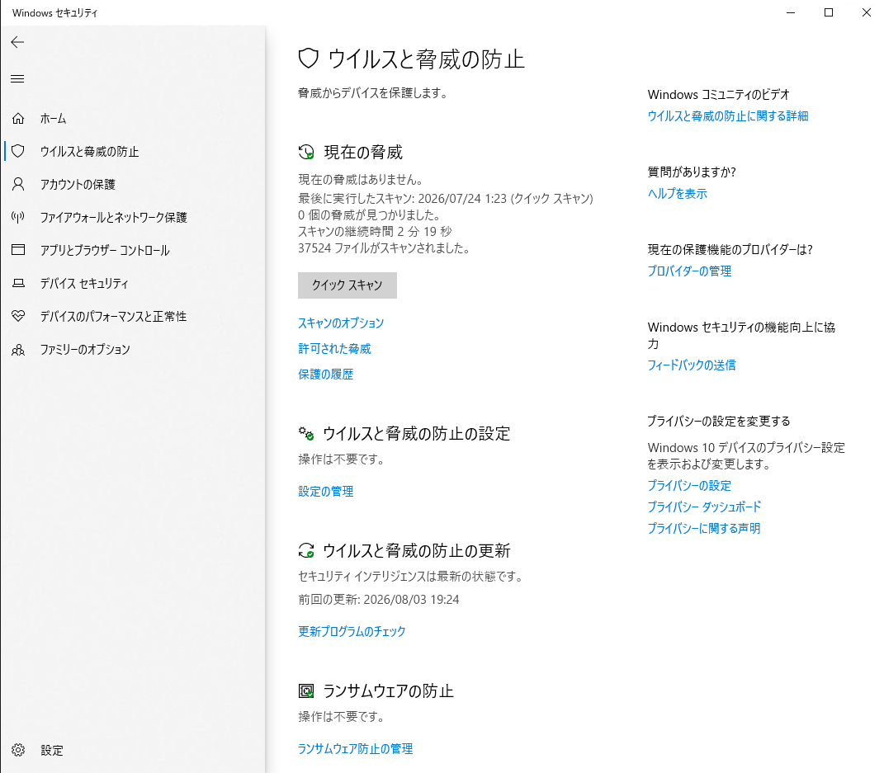The height and width of the screenshot is (773, 884).
Task: Click ヘルプを表示 link
Action: pos(677,194)
